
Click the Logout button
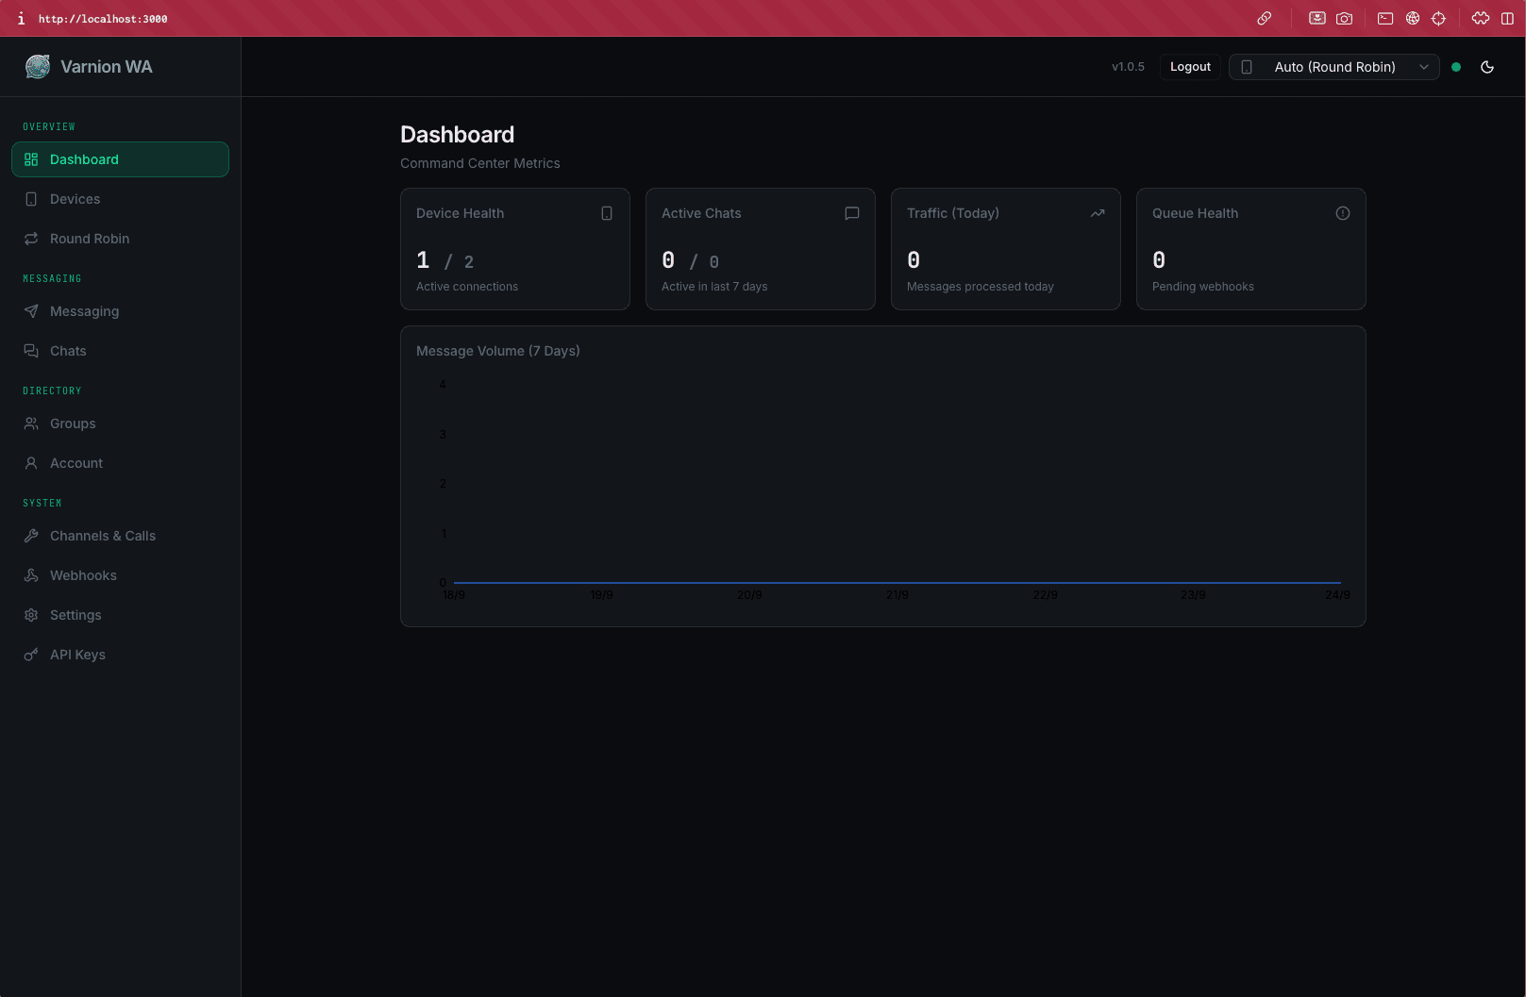click(x=1190, y=67)
